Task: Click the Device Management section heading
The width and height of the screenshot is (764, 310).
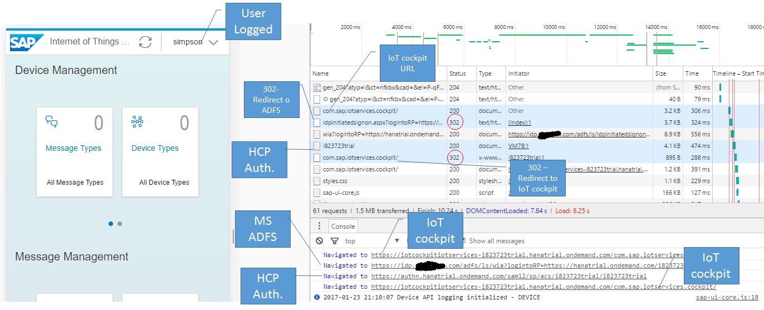Action: (66, 70)
